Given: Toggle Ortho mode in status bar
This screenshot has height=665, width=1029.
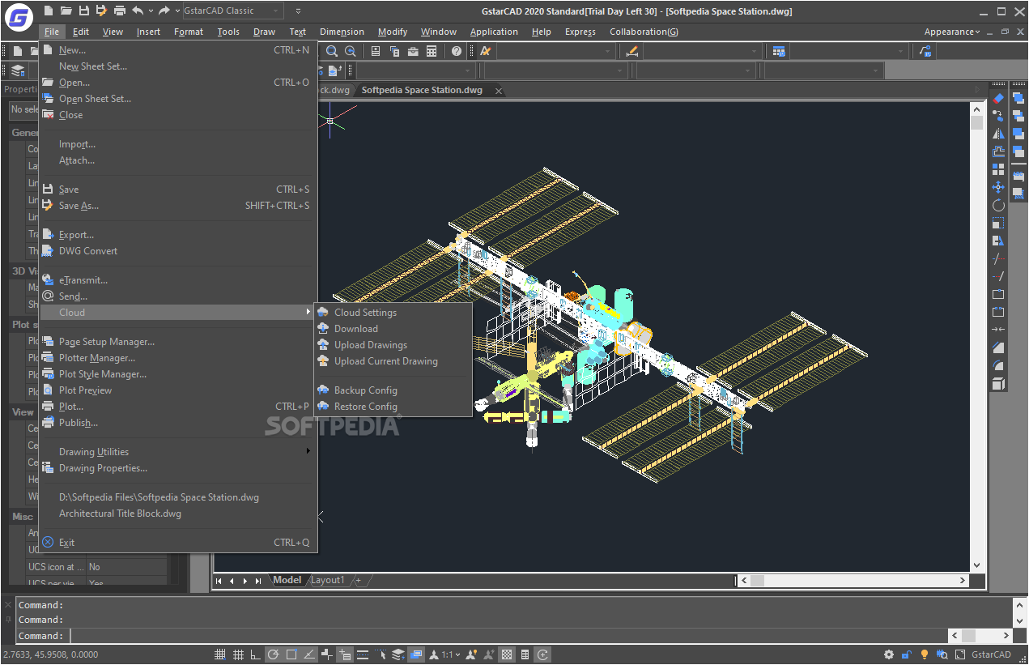Looking at the screenshot, I should click(x=256, y=654).
